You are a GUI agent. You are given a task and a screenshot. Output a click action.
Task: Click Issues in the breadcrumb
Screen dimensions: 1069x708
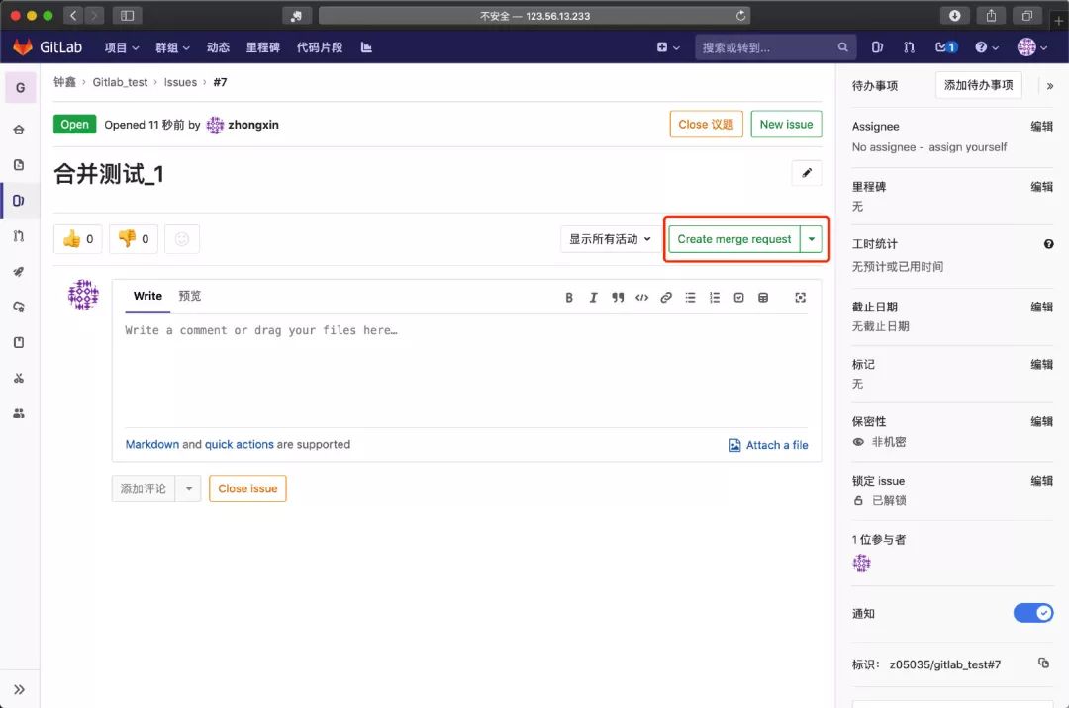[x=180, y=82]
